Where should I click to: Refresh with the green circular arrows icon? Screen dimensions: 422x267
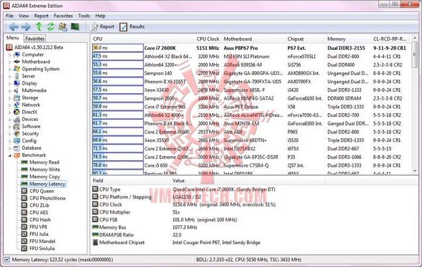point(50,26)
